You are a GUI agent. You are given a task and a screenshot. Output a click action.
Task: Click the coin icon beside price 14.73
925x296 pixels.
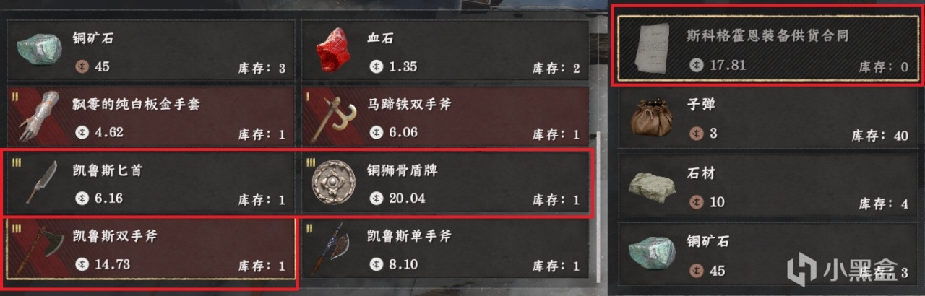pyautogui.click(x=82, y=264)
